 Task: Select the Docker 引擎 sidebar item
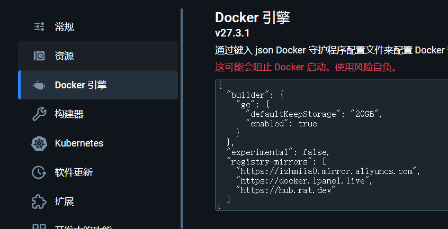pyautogui.click(x=98, y=85)
